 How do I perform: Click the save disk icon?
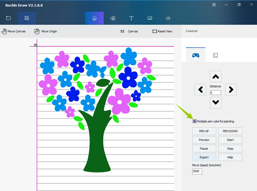pyautogui.click(x=27, y=18)
